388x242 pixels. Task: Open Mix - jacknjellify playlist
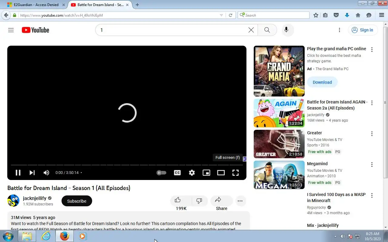(323, 225)
